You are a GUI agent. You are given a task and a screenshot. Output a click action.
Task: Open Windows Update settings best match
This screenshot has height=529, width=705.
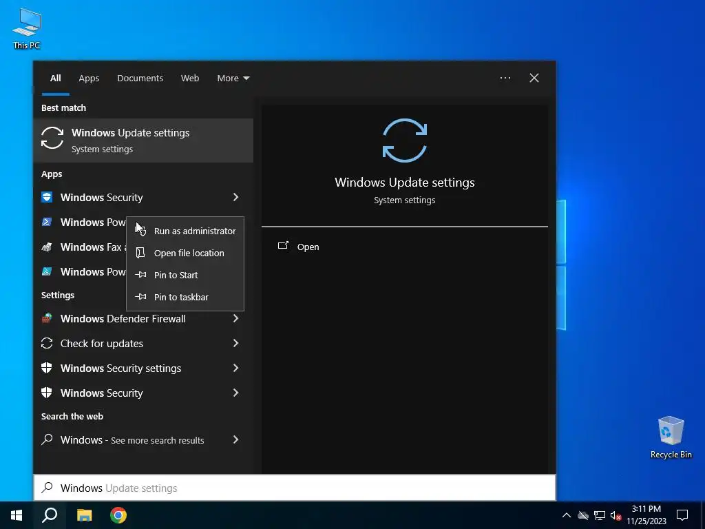143,141
